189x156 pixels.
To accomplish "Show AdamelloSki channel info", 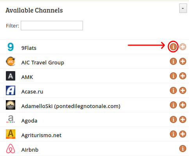I will click(173, 105).
